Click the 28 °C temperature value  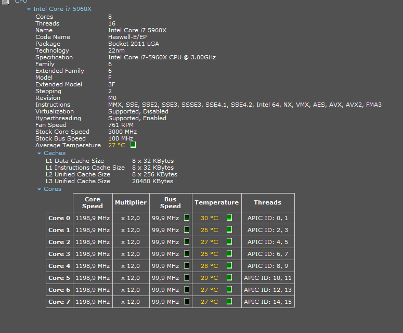(209, 266)
